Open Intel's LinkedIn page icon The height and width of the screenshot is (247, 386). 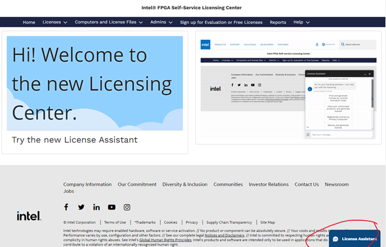click(96, 207)
